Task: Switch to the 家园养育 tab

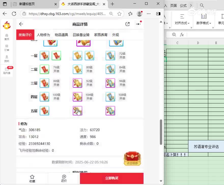Action: [x=101, y=35]
